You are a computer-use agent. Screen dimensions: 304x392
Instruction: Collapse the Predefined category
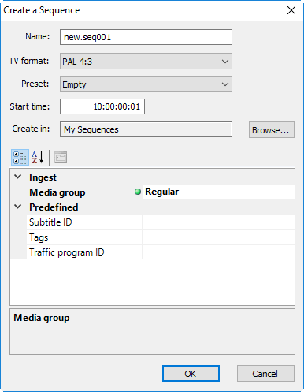pyautogui.click(x=18, y=207)
